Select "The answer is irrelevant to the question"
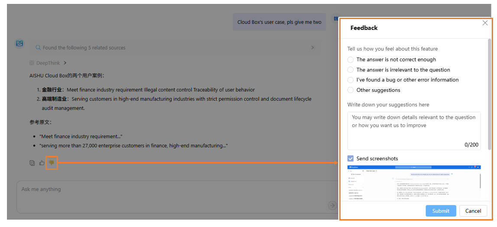The image size is (497, 227). pyautogui.click(x=351, y=70)
